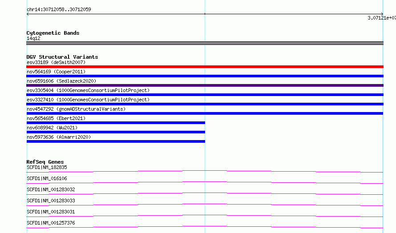Open nsv564169 (Cooper2011) variant label
Image resolution: width=396 pixels, height=233 pixels.
56,72
